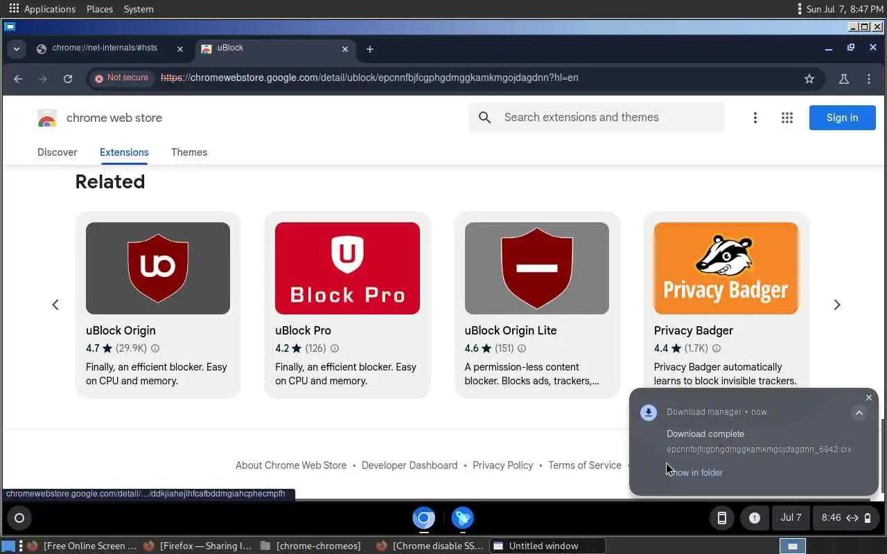Click uBlock Origin Lite title
This screenshot has width=887, height=554.
click(x=511, y=330)
